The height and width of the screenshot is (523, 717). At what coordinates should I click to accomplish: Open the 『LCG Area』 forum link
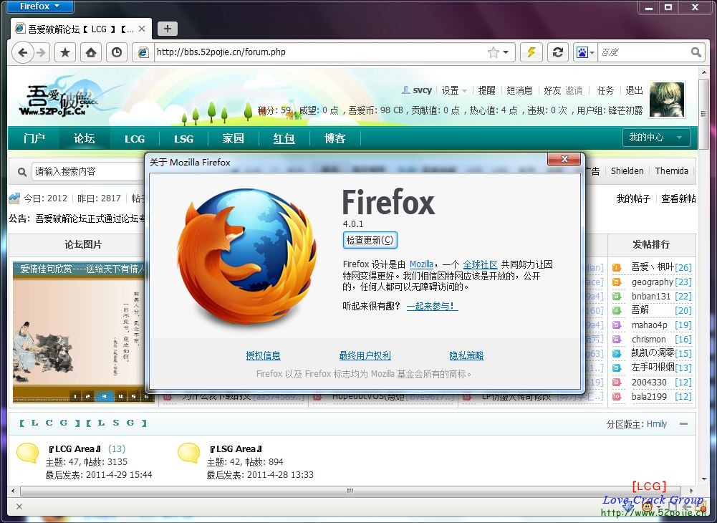click(x=75, y=449)
